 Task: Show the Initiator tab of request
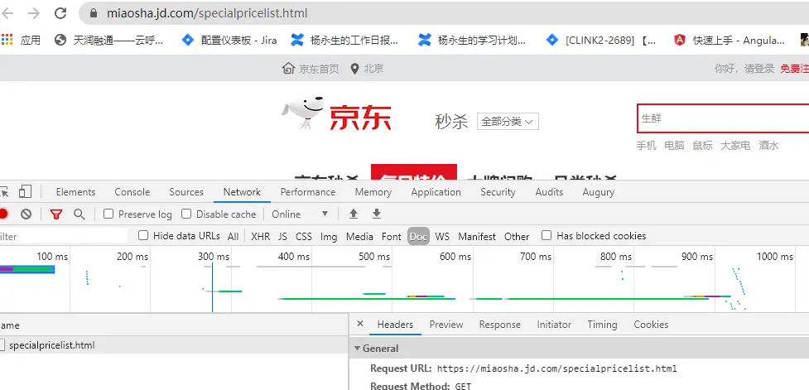tap(554, 325)
